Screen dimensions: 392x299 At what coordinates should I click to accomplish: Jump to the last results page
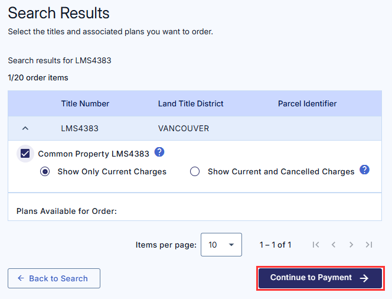pyautogui.click(x=369, y=245)
